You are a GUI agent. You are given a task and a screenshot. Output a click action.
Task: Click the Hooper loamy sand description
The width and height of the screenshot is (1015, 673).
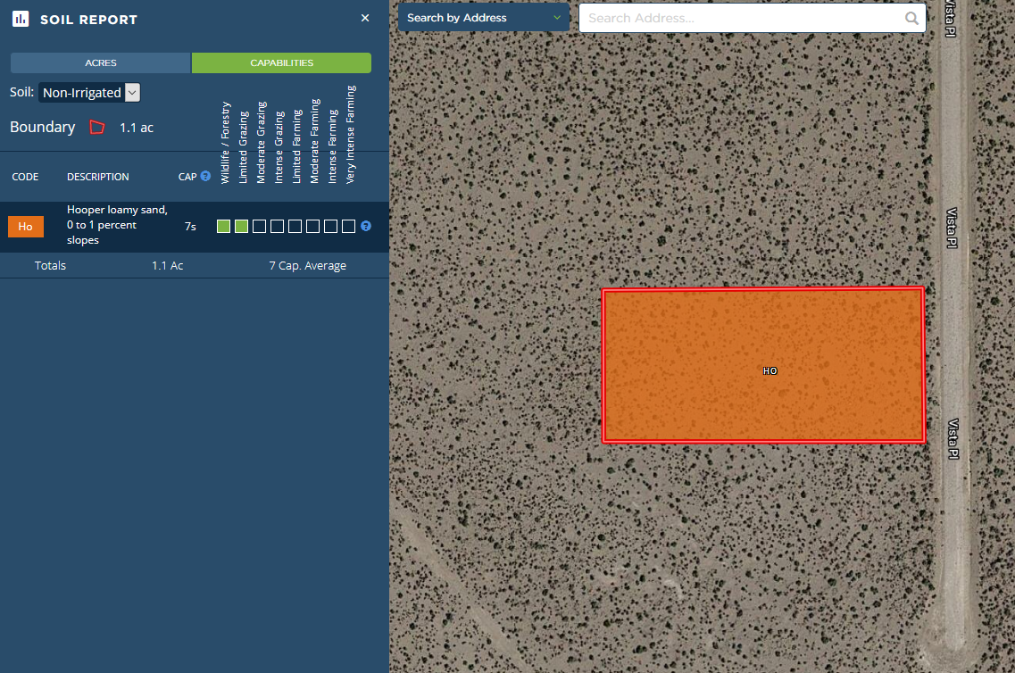pos(117,225)
